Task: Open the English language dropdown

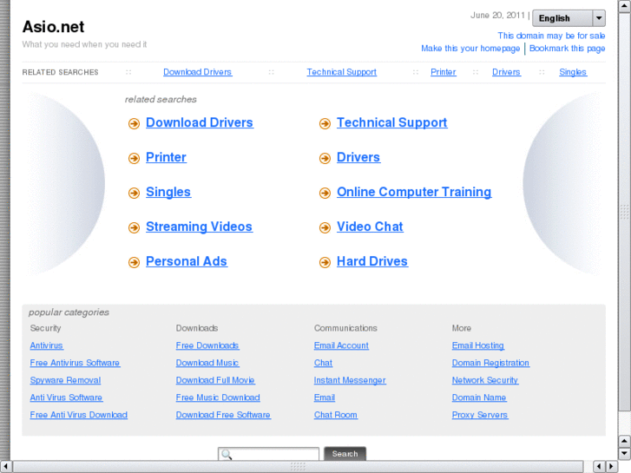Action: coord(569,18)
